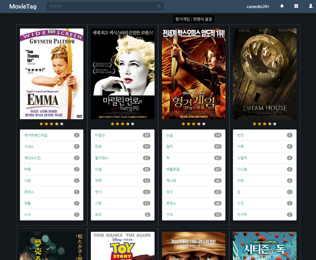Open the Hunger Games movie poster
The height and width of the screenshot is (260, 316).
[194, 74]
